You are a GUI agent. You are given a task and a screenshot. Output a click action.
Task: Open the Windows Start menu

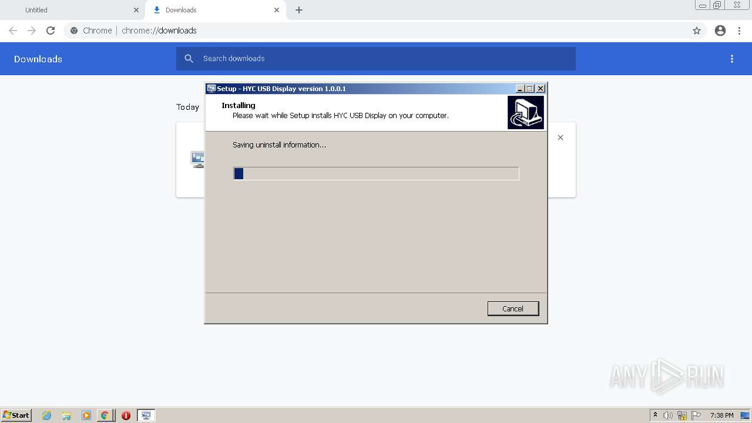(16, 415)
